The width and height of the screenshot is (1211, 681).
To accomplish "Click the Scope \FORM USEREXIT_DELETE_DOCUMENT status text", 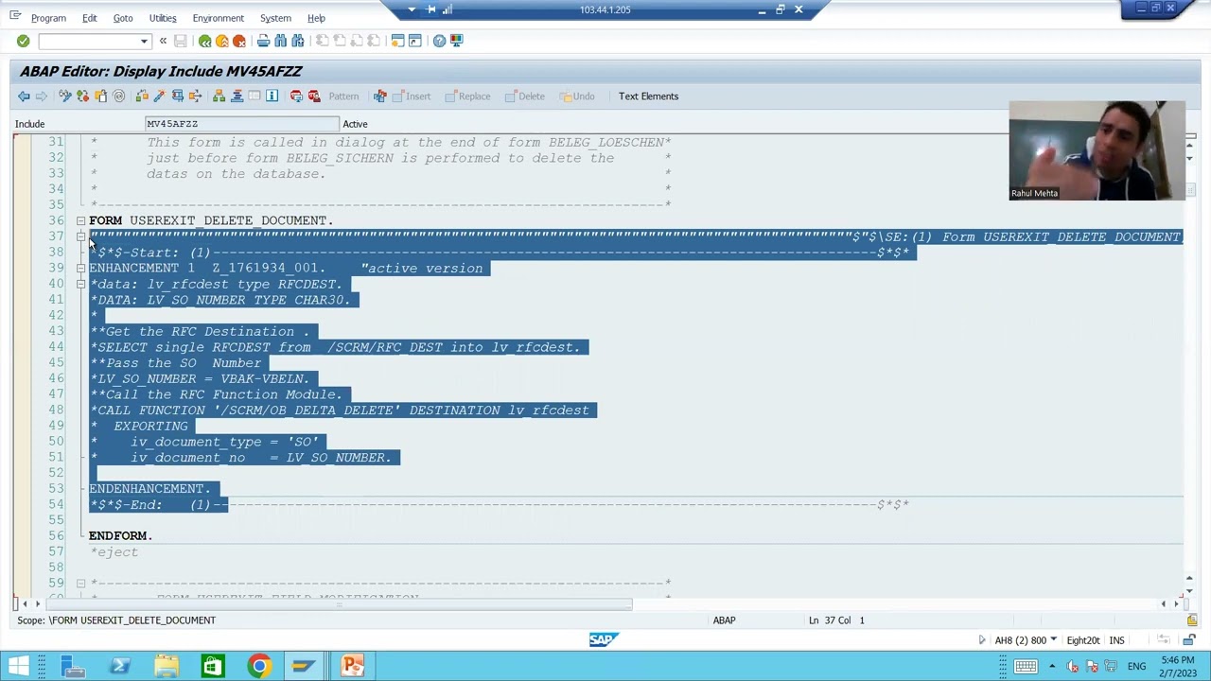I will point(116,620).
